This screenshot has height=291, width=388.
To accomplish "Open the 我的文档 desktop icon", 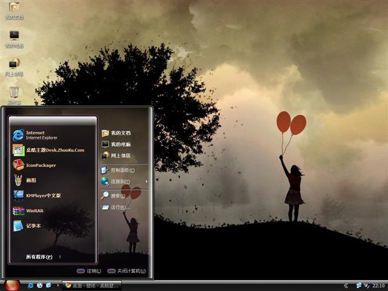I will click(14, 8).
